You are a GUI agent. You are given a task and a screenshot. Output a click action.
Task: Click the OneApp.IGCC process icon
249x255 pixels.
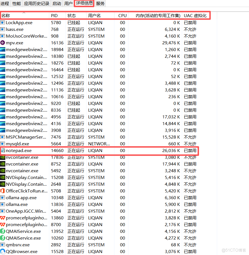click(3, 211)
